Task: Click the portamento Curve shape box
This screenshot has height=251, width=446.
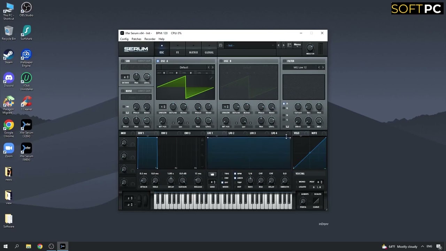Action: pos(316,201)
